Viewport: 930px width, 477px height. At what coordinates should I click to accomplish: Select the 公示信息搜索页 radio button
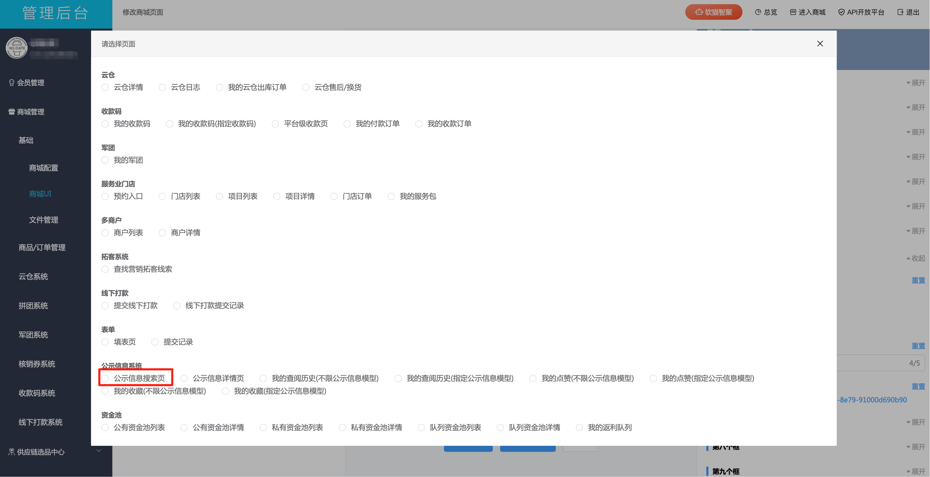pos(105,378)
